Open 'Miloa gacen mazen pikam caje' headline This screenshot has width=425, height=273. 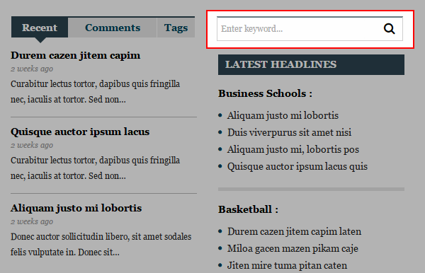[x=293, y=249]
